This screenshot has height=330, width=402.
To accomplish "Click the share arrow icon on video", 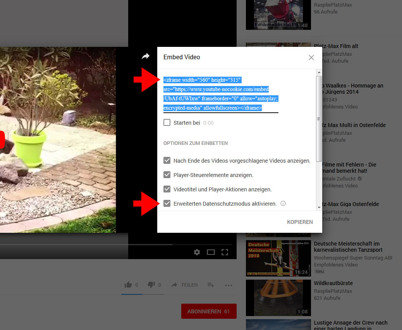I will pos(146,56).
